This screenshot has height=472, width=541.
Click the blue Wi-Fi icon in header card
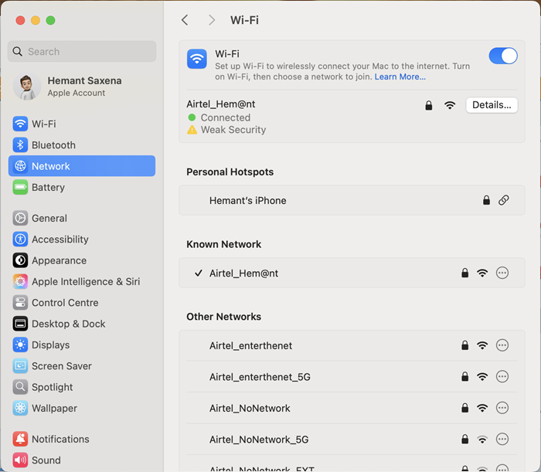[196, 59]
